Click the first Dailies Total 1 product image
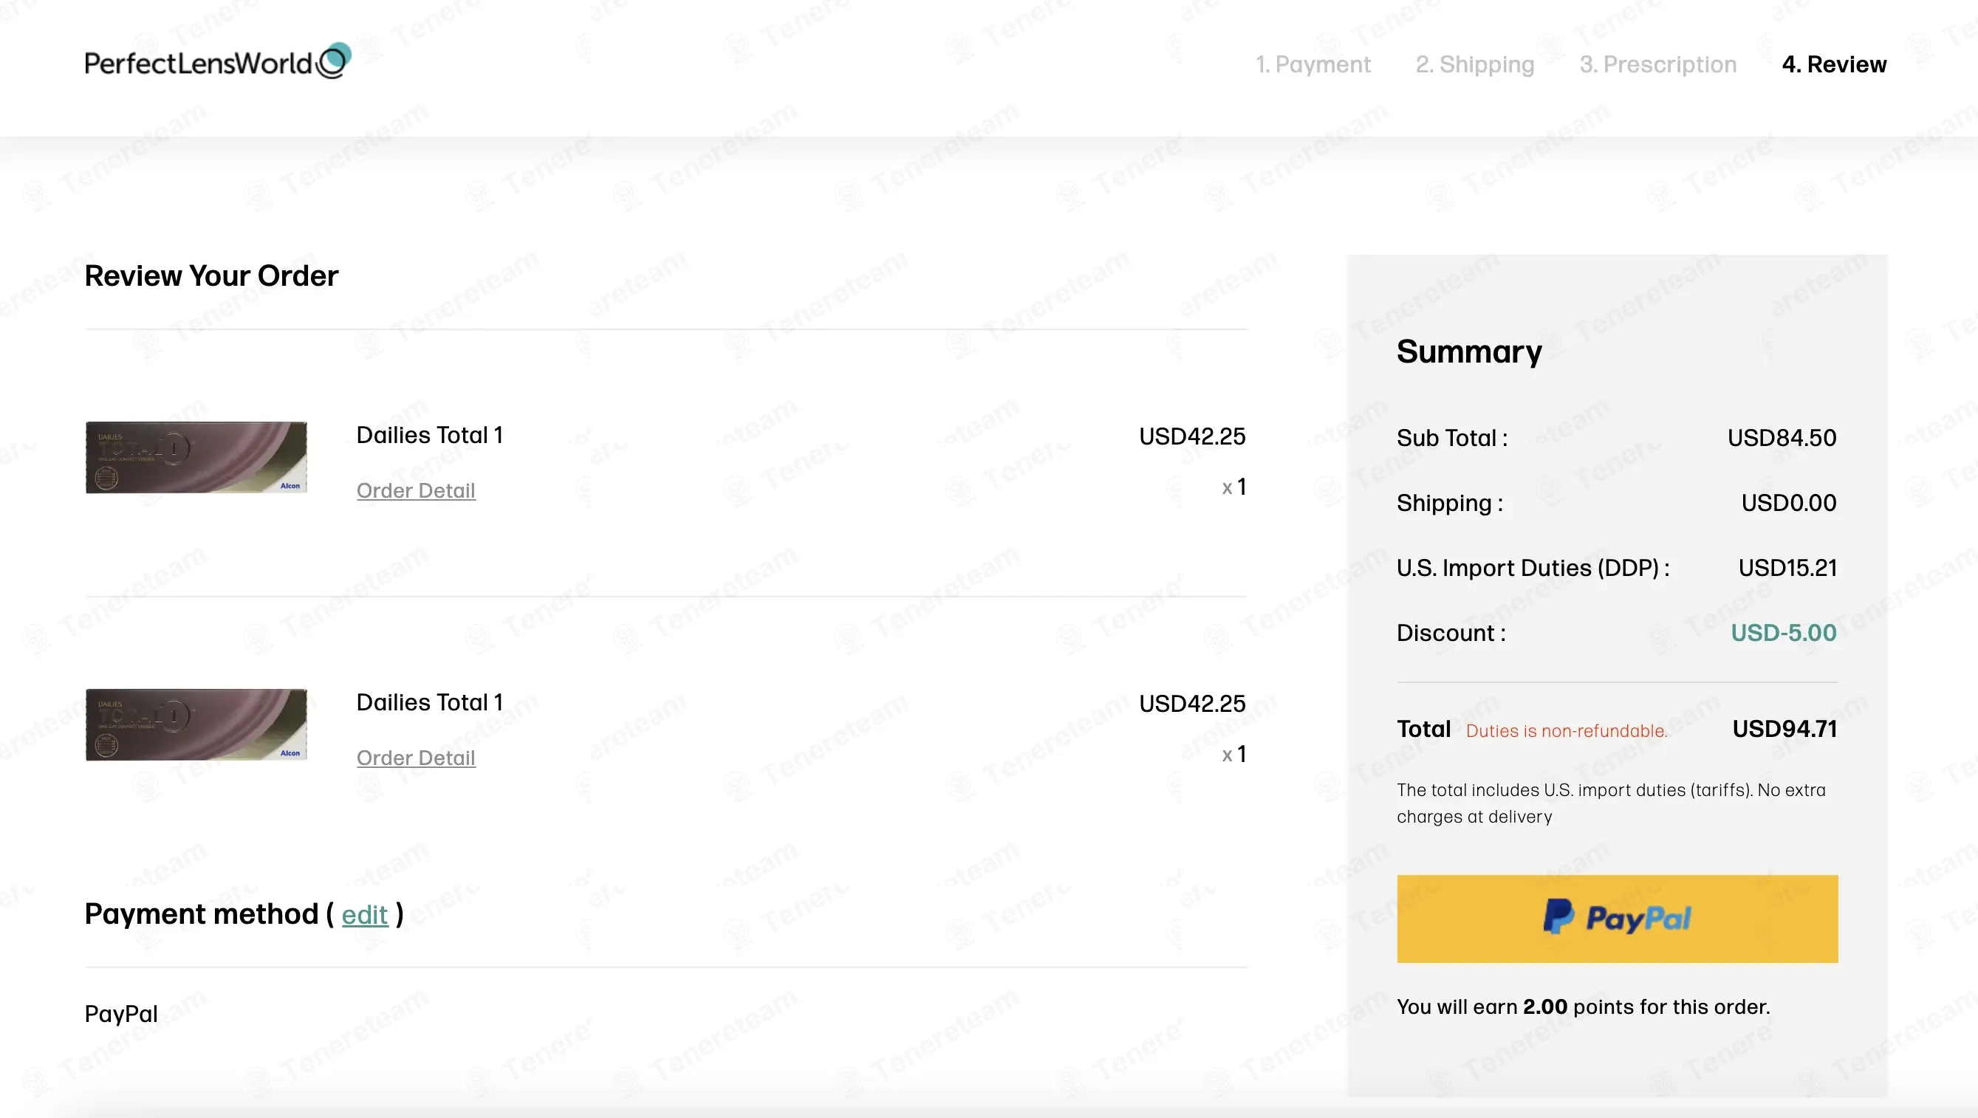This screenshot has width=1978, height=1118. pyautogui.click(x=196, y=457)
